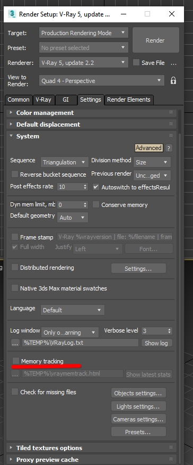The image size is (193, 465).
Task: Click the lock icon beside View to Render
Action: tap(173, 80)
